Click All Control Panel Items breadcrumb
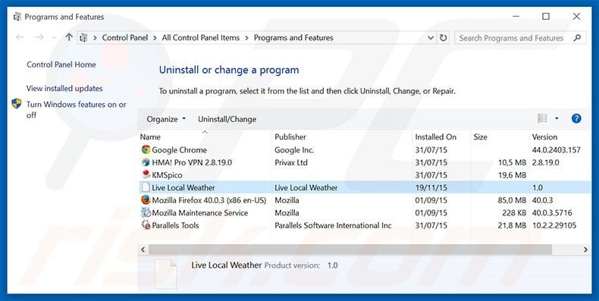This screenshot has width=599, height=301. pyautogui.click(x=201, y=38)
